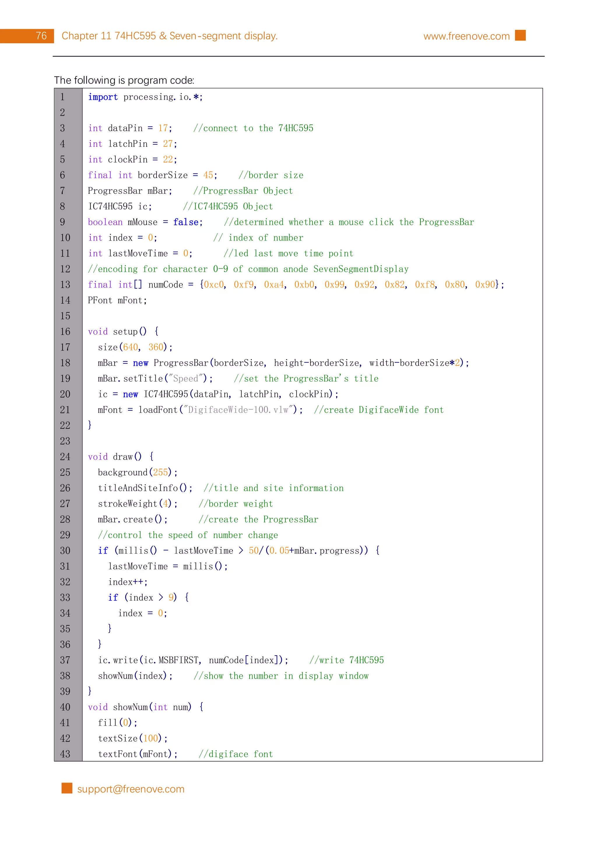This screenshot has height=844, width=597.
Task: Click the line 'void showNum(int num) {'
Action: [146, 707]
